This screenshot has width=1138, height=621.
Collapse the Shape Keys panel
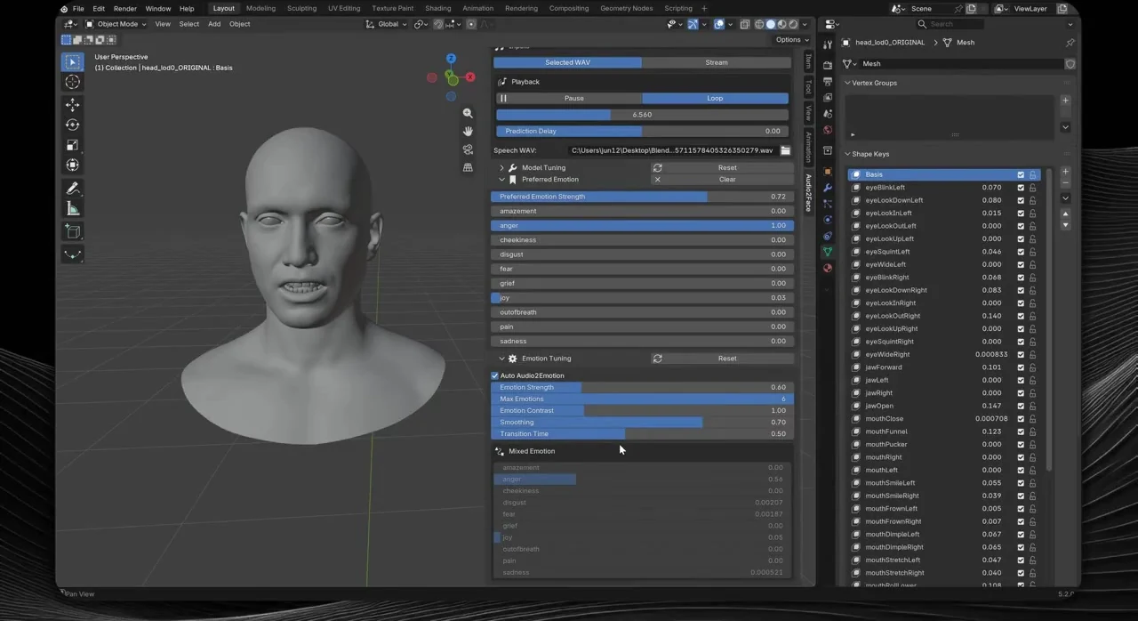847,154
